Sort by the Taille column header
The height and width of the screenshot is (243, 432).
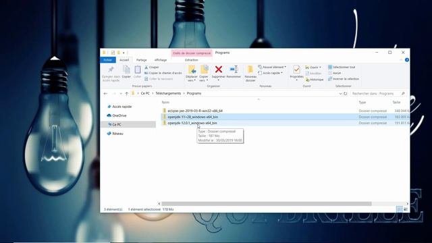pyautogui.click(x=396, y=102)
